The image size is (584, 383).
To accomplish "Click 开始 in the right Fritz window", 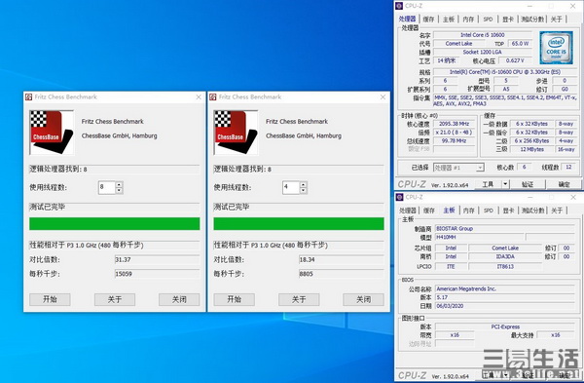I will (235, 299).
